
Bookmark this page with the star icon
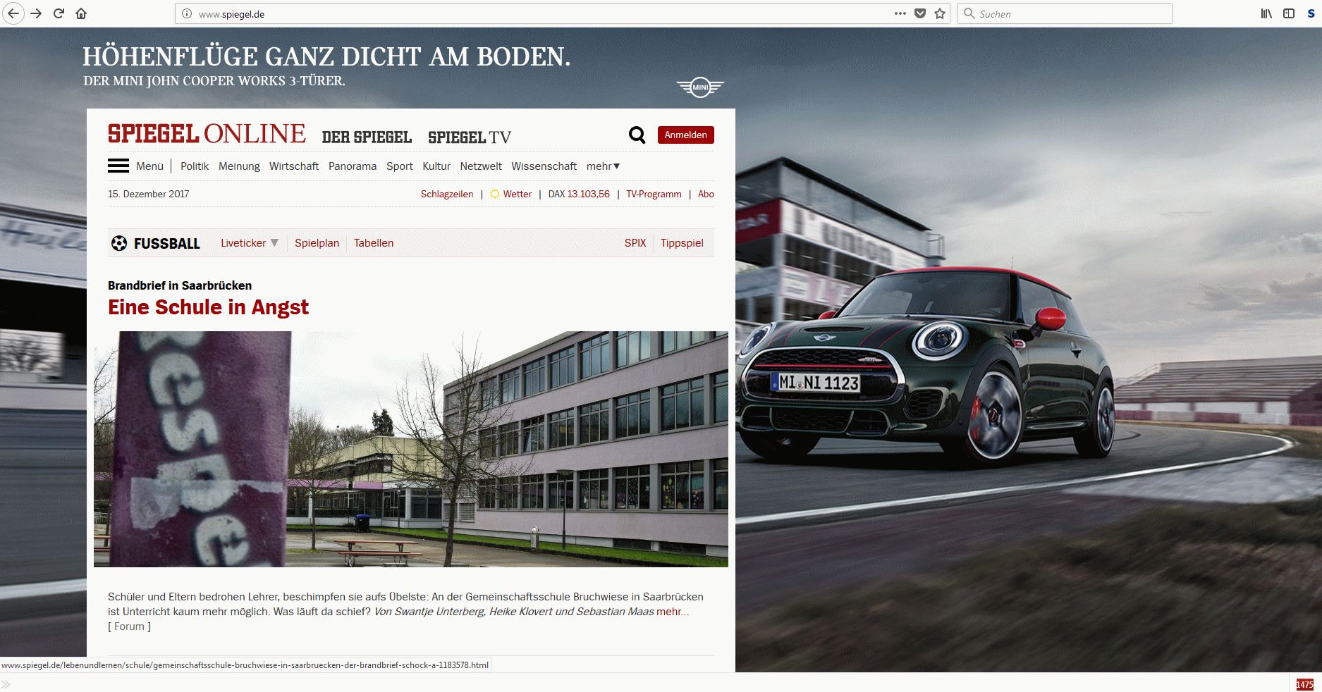coord(940,13)
